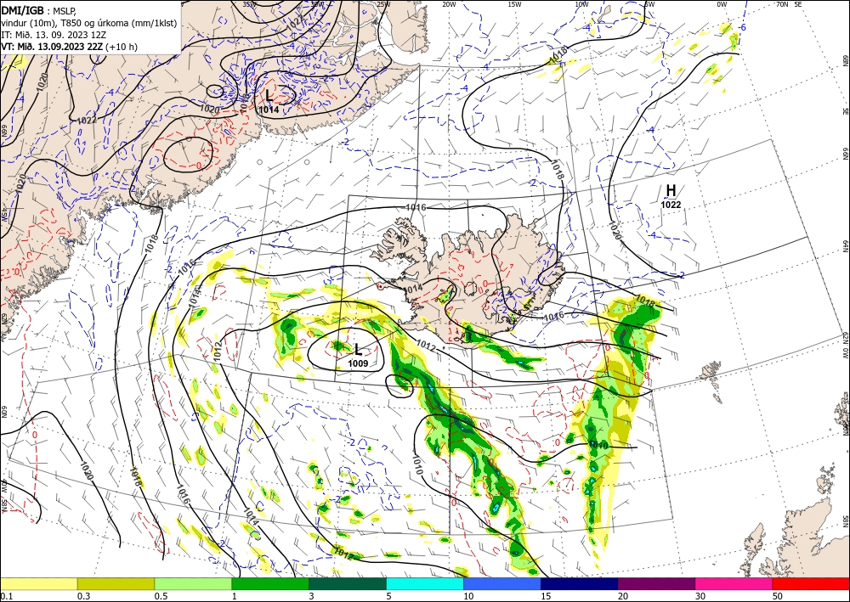Viewport: 850px width, 602px height.
Task: Click the '35W' longitude label at the top
Action: tap(249, 4)
